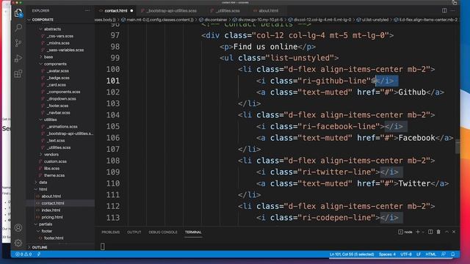Click ul.list-unstyled breadcrumb
The image size is (470, 264).
(375, 20)
